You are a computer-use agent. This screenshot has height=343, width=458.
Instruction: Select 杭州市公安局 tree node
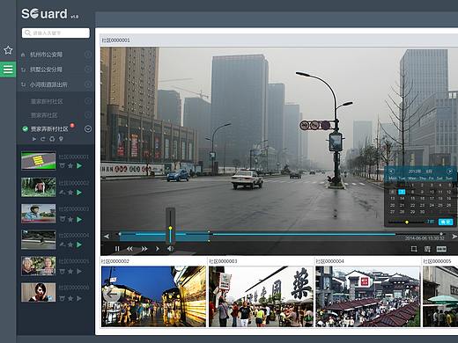46,55
